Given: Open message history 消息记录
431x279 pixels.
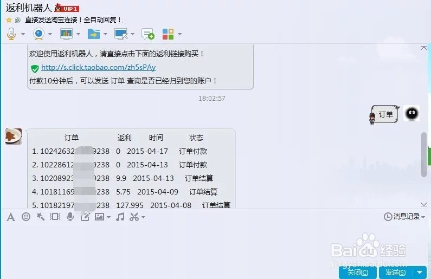Looking at the screenshot, I should [402, 217].
